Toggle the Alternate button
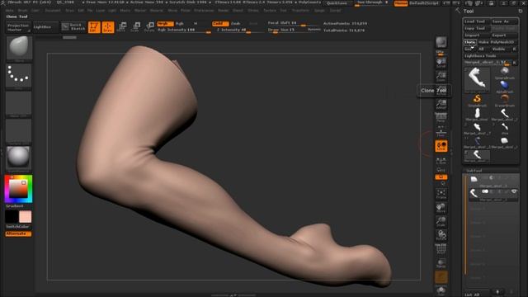The height and width of the screenshot is (297, 528). click(18, 233)
